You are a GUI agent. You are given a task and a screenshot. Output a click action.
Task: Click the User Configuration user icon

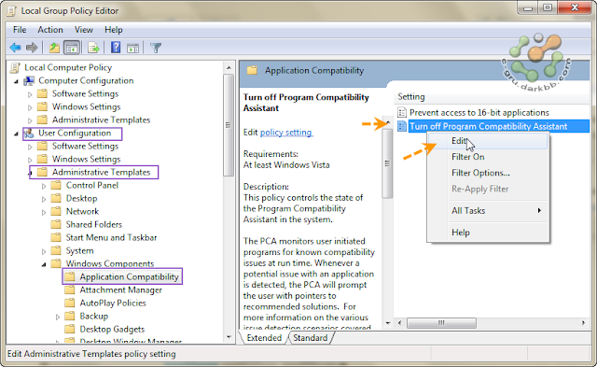[x=29, y=133]
